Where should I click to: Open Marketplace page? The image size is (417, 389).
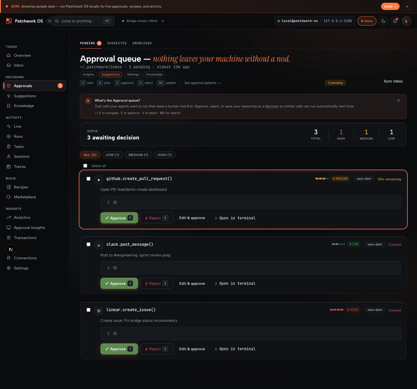click(35, 197)
